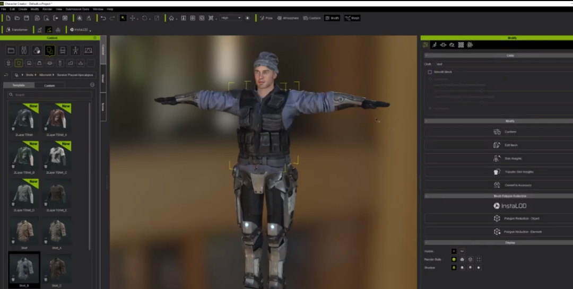Toggle Visible on button in Display
573x289 pixels.
[x=454, y=251]
